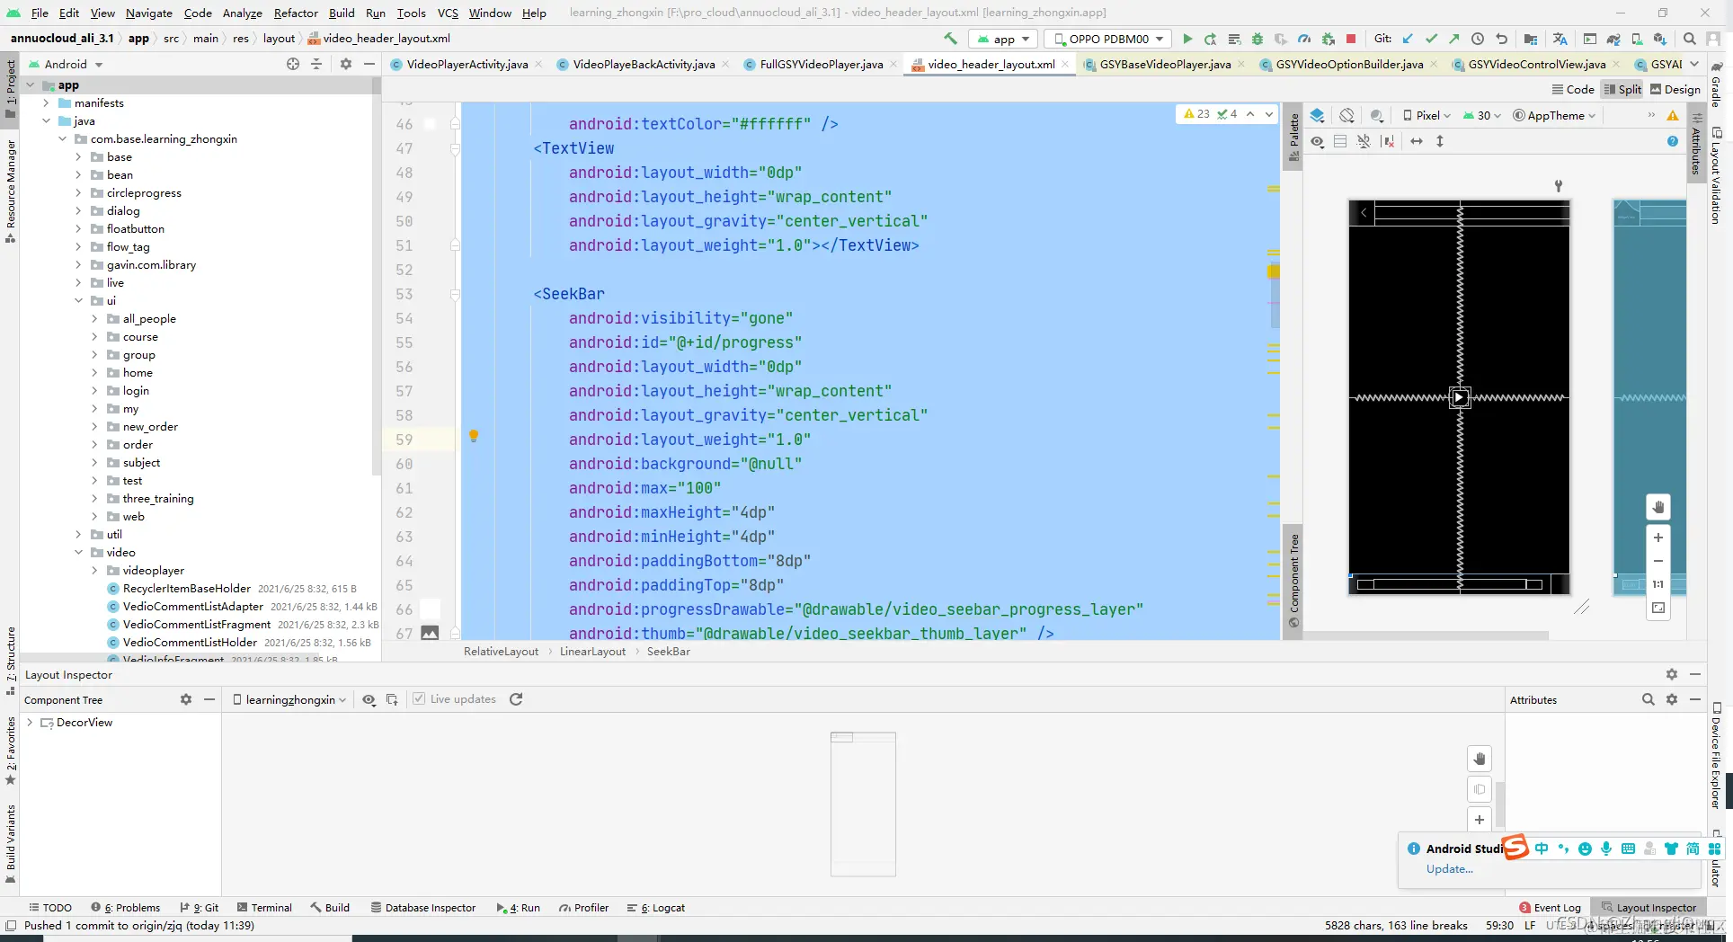Click the orientation rotate icon for preview
Screen dimensions: 1733x942
[x=1346, y=115]
